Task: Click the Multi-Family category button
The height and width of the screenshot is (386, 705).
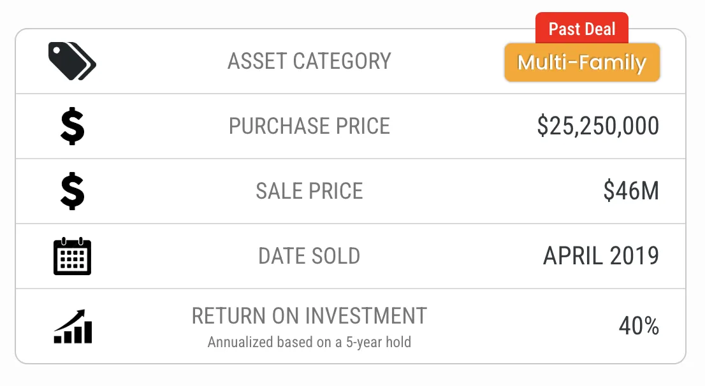Action: click(x=582, y=62)
